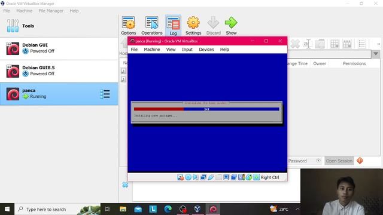Click the select all grid icon
The width and height of the screenshot is (383, 215).
[335, 44]
